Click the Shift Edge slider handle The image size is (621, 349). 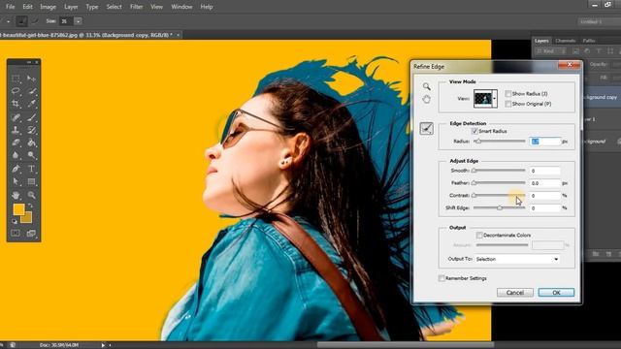pos(500,207)
